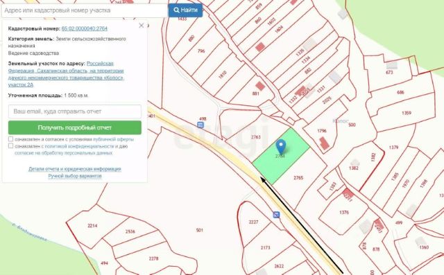Click the Найти search button
444x275 pixels.
pyautogui.click(x=185, y=10)
